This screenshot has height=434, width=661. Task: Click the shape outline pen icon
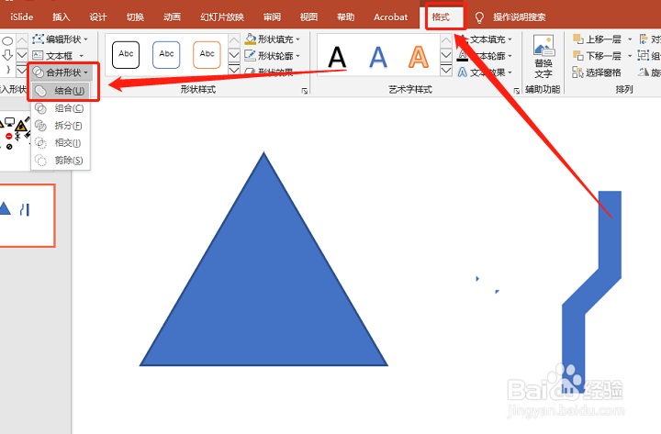pyautogui.click(x=250, y=55)
